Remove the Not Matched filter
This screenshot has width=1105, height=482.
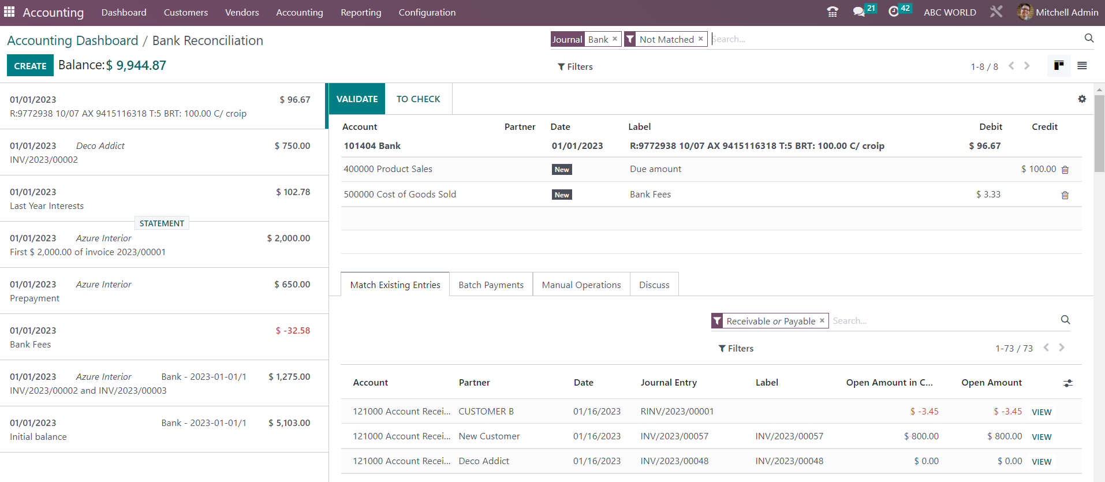(x=701, y=39)
